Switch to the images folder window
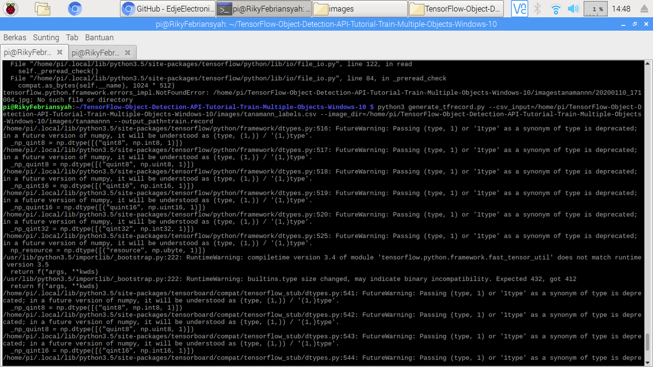This screenshot has height=367, width=653. coord(360,9)
